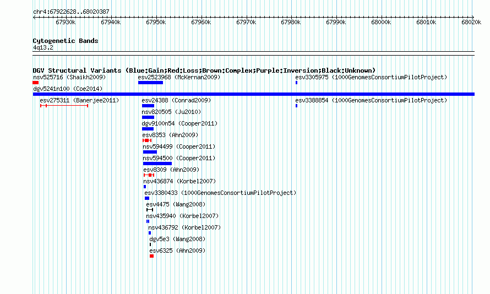This screenshot has height=294, width=490.
Task: Click the thin black dgv5e3 marker
Action: tap(150, 244)
